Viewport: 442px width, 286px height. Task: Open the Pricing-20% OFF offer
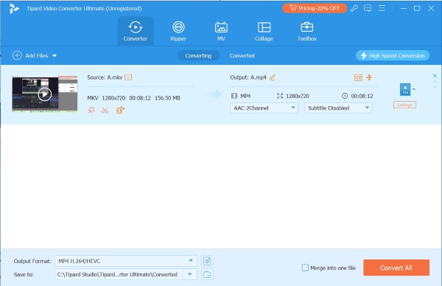click(x=315, y=8)
